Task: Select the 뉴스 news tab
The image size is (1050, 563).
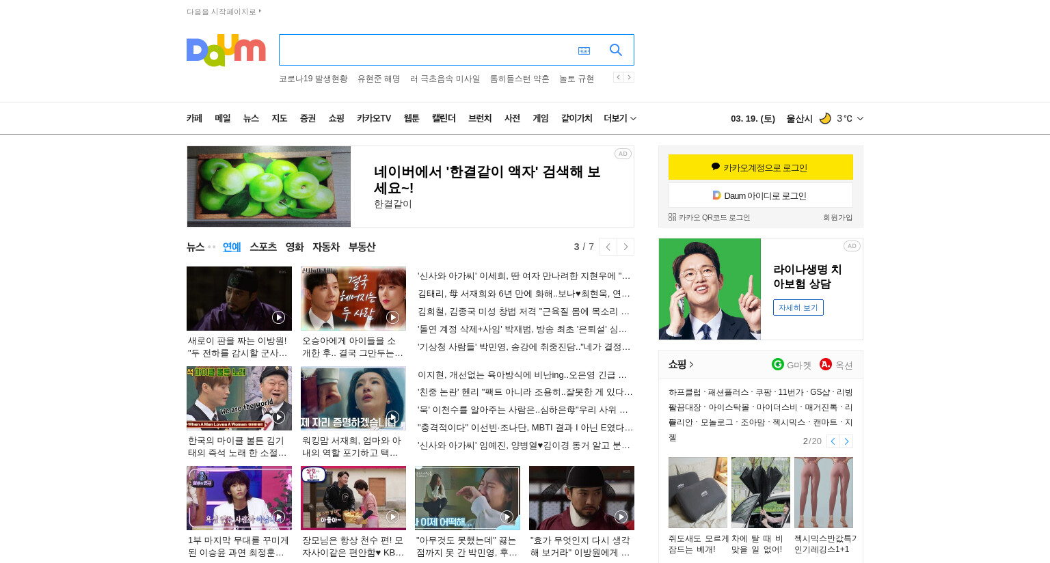Action: (x=196, y=247)
